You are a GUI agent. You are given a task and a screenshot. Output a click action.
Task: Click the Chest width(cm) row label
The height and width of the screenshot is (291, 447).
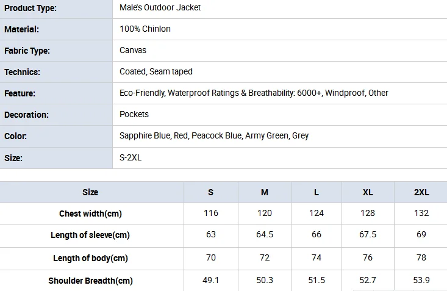click(x=90, y=214)
